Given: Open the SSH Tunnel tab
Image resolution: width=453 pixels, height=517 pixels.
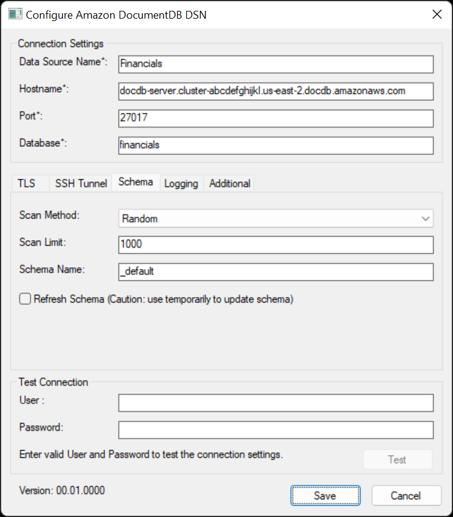Looking at the screenshot, I should pyautogui.click(x=81, y=184).
